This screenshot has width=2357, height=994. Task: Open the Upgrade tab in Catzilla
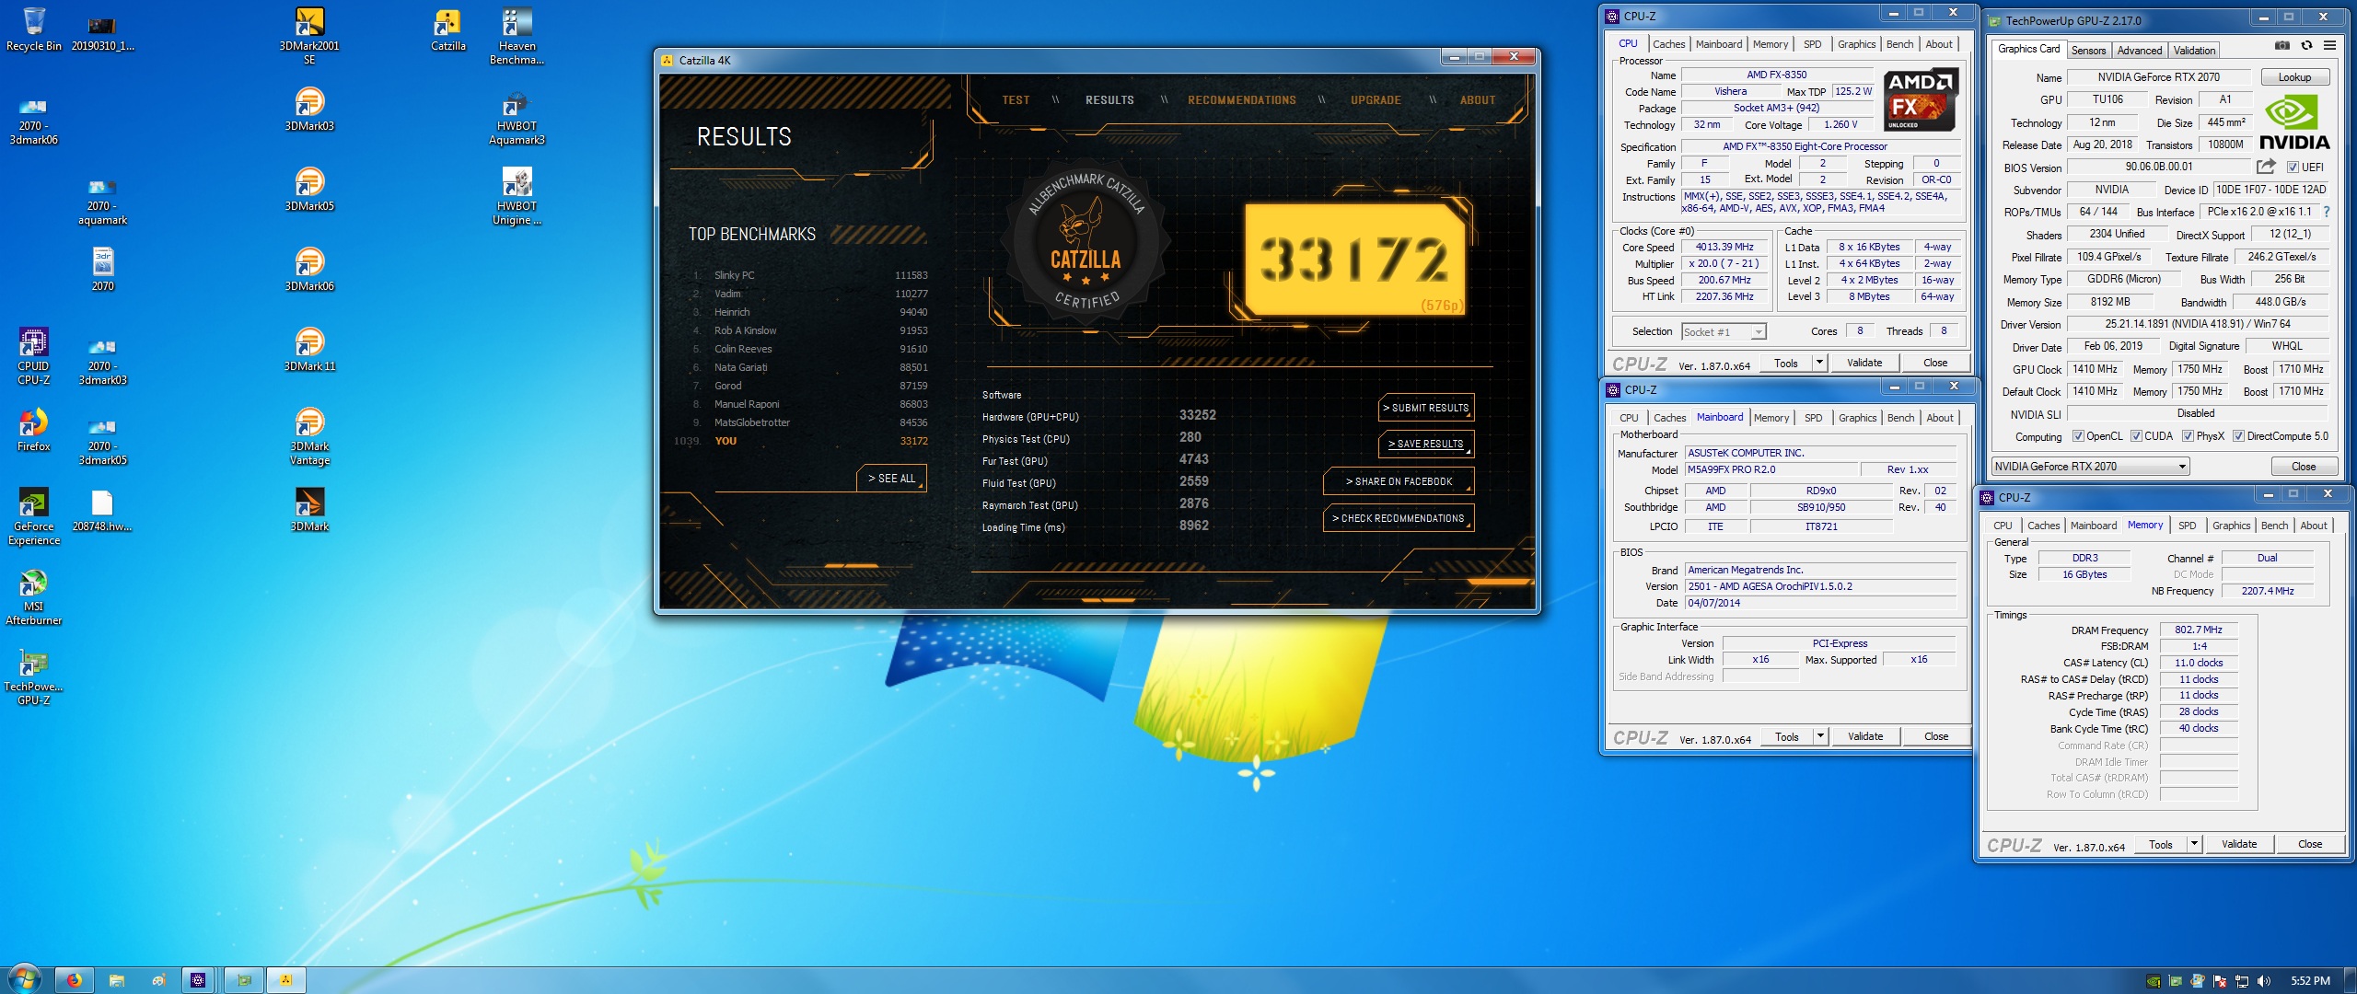[1376, 100]
